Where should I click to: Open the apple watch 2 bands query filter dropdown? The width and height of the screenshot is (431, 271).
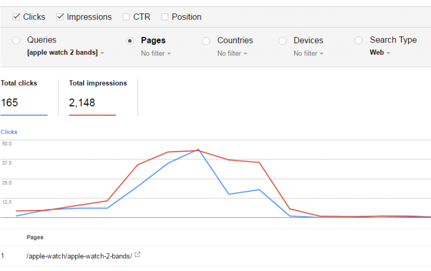[x=65, y=53]
